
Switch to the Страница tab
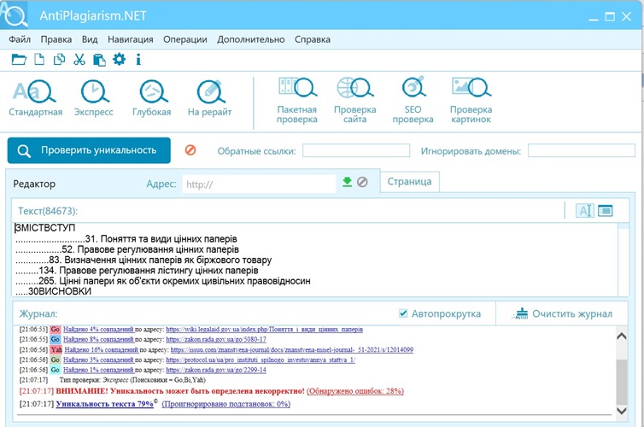409,181
